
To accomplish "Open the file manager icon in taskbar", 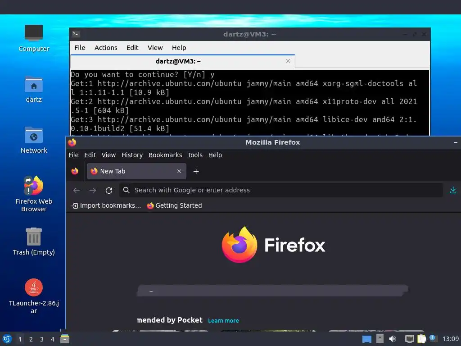I will point(65,339).
